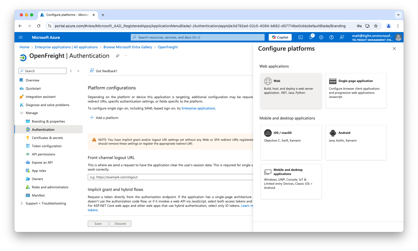Open the Chrome profile icon
Image resolution: width=418 pixels, height=251 pixels.
click(389, 26)
